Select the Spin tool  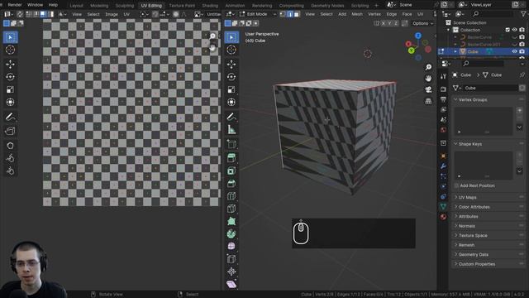pos(231,233)
